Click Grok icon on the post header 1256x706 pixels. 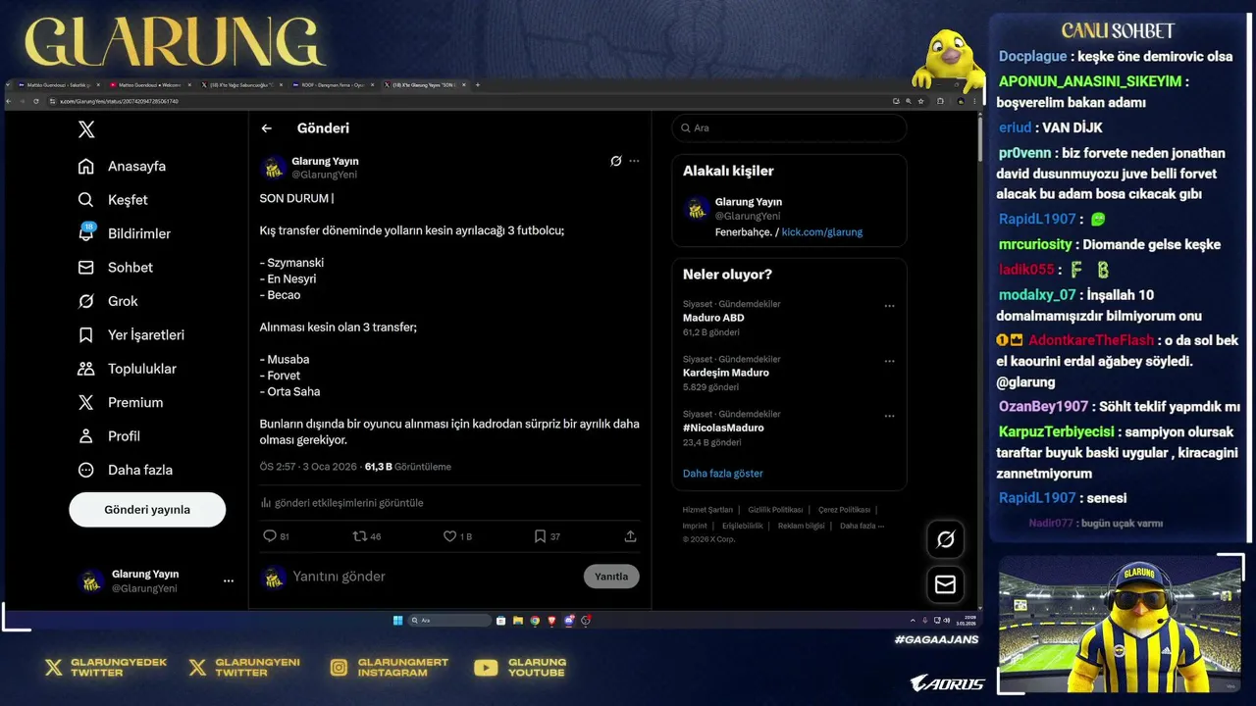coord(615,161)
